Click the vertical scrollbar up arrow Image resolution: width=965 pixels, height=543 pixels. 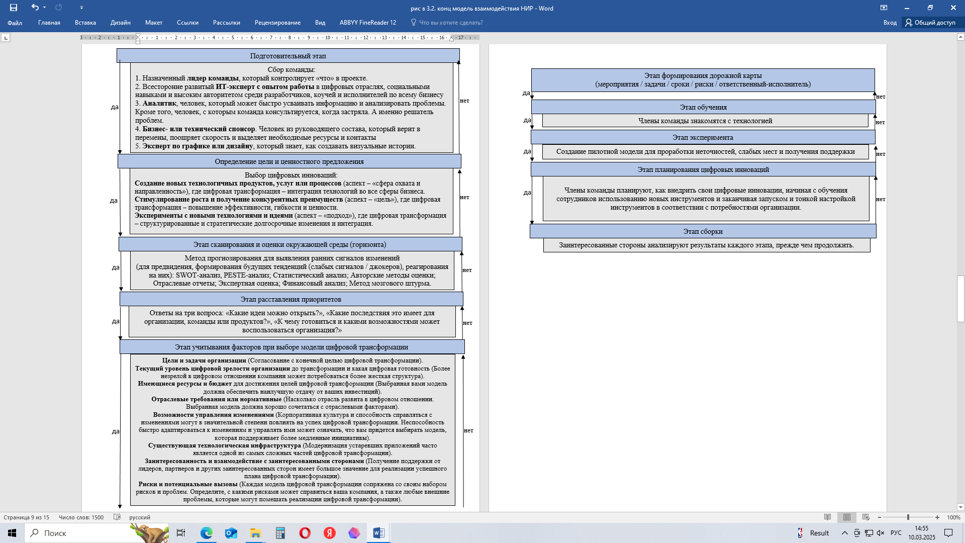tap(960, 37)
